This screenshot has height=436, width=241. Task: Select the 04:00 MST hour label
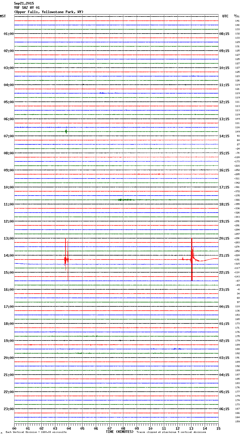pos(9,85)
